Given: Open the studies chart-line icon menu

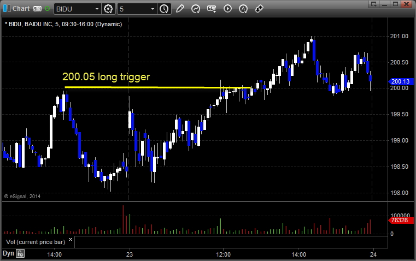Looking at the screenshot, I should [196, 9].
